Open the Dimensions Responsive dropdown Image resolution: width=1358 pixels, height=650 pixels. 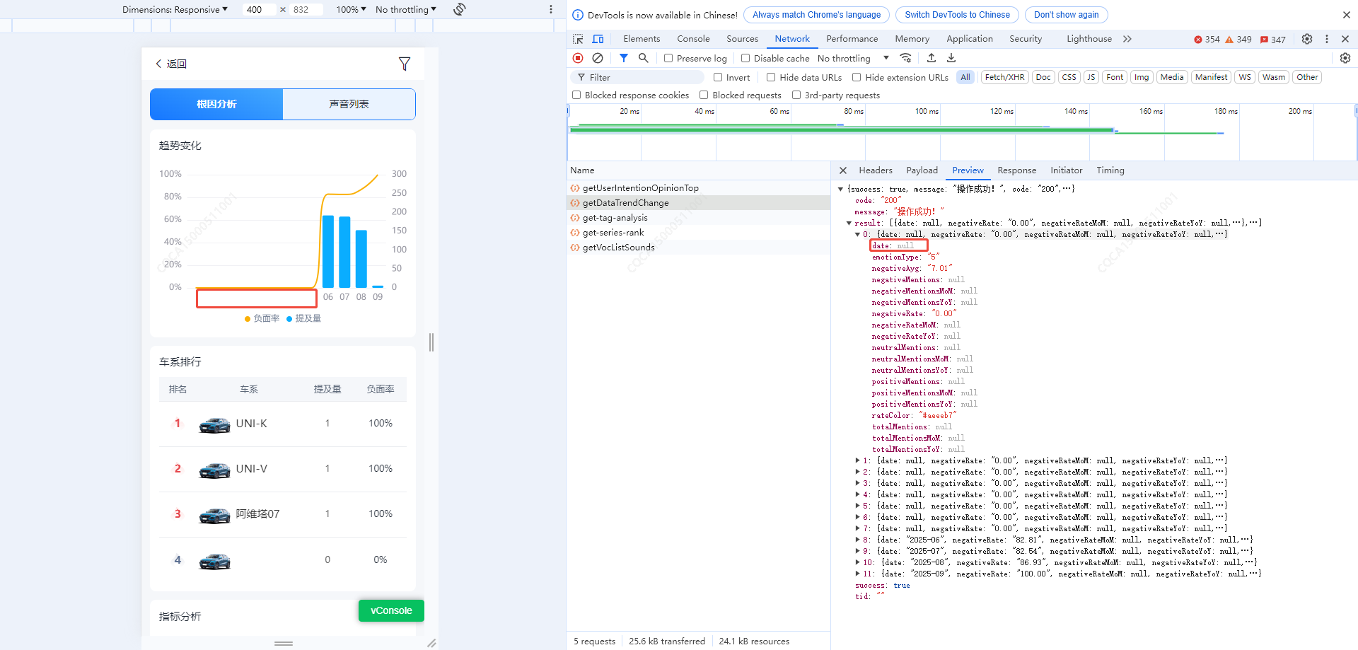(x=175, y=9)
